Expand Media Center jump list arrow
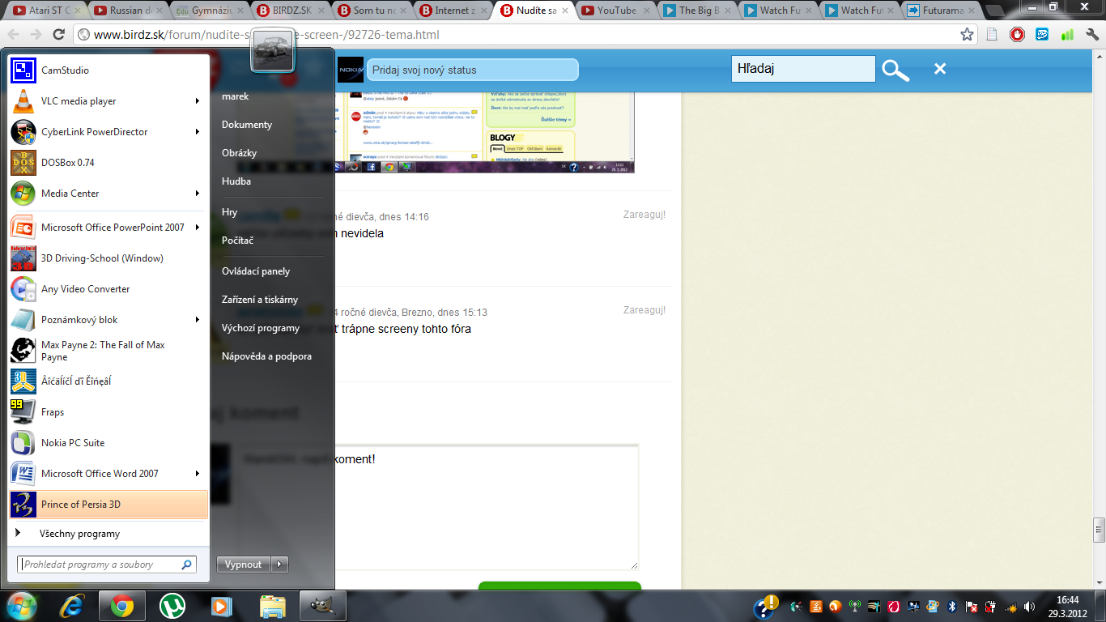Image resolution: width=1106 pixels, height=622 pixels. click(x=198, y=194)
